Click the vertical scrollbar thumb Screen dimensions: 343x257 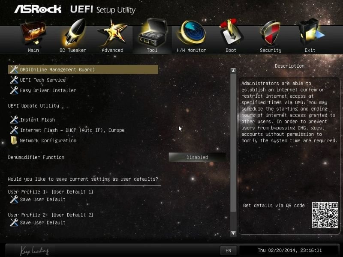click(233, 143)
